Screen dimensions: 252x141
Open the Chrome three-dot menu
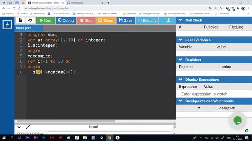point(248,9)
